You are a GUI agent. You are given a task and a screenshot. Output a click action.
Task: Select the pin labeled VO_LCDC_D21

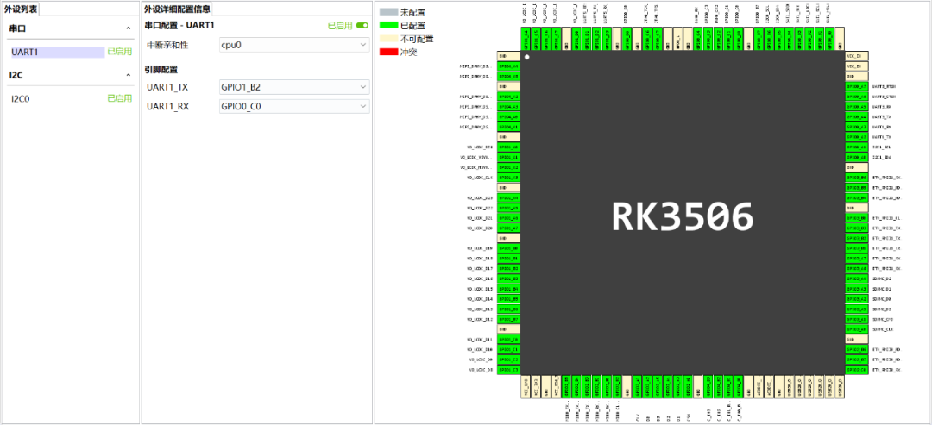click(x=508, y=218)
